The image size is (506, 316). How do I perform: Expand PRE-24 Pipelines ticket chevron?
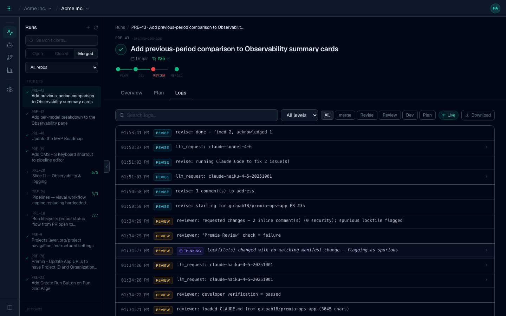(x=27, y=193)
